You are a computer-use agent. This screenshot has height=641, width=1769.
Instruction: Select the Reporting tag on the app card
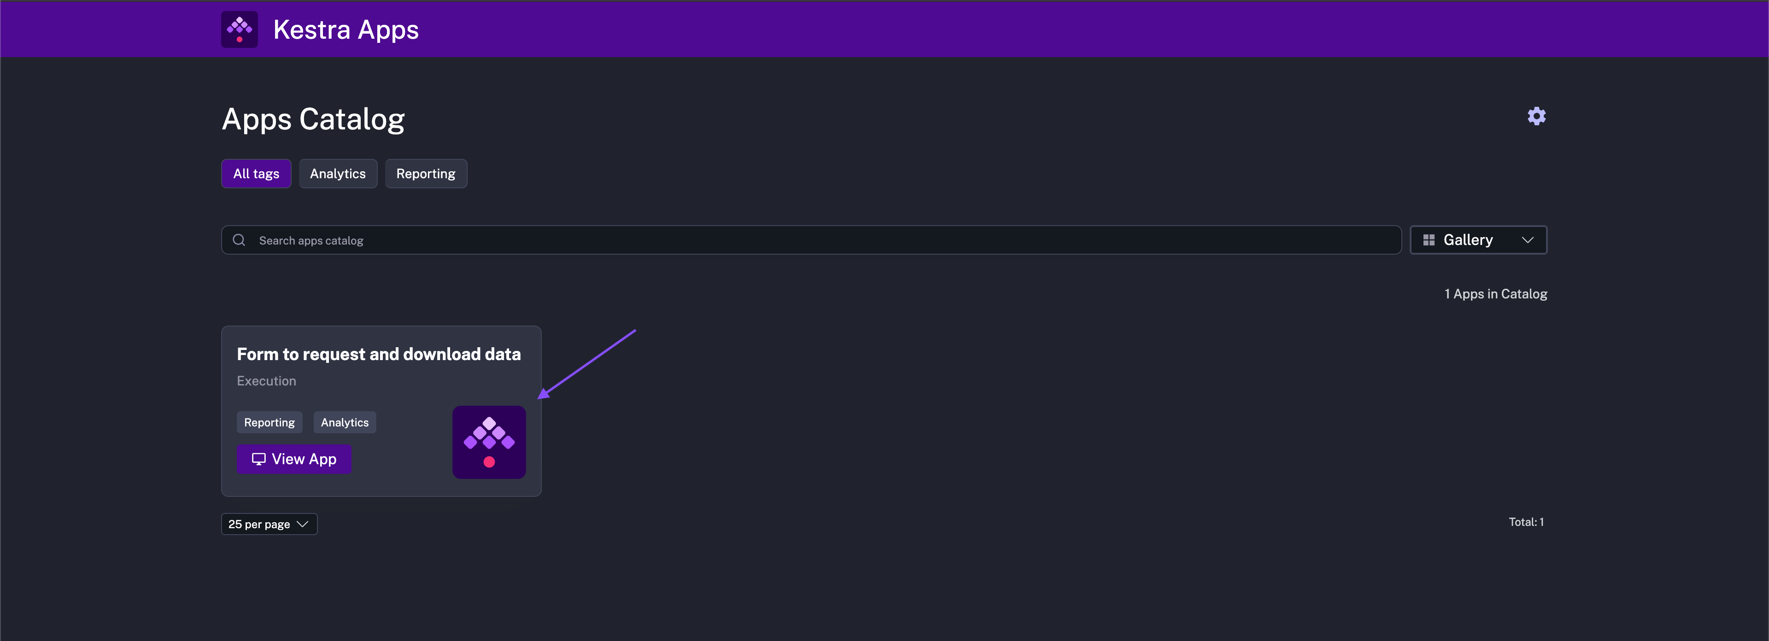(269, 422)
